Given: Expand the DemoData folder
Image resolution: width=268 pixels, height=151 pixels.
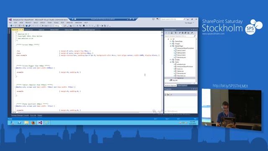Looking at the screenshot, I should coord(170,42).
